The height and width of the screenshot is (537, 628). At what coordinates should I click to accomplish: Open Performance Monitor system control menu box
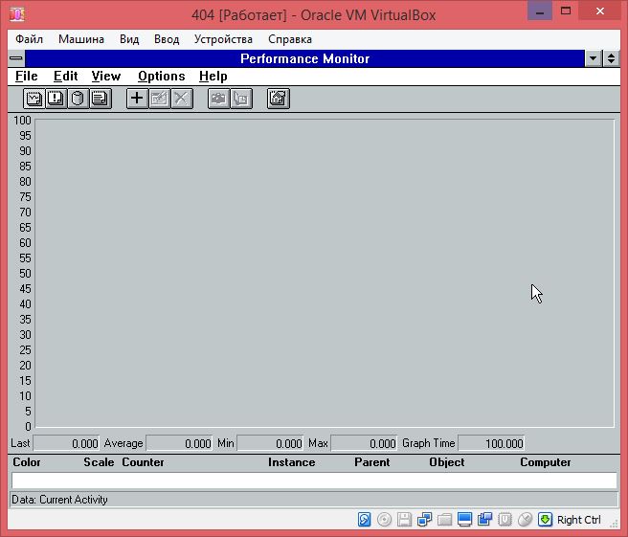[16, 58]
